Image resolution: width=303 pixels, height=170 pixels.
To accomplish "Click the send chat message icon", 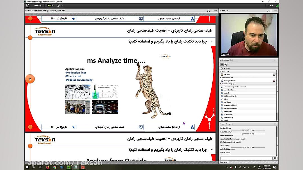I will coord(275,158).
